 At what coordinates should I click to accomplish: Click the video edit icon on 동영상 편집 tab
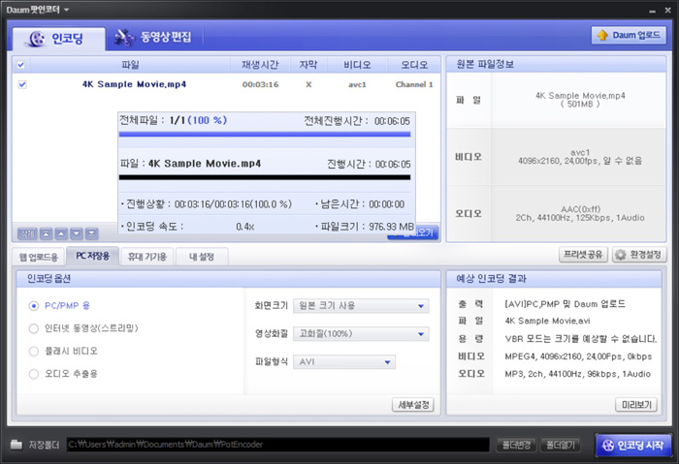(x=124, y=39)
